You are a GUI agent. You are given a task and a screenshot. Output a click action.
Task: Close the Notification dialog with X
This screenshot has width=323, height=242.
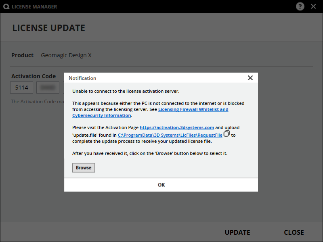(250, 78)
